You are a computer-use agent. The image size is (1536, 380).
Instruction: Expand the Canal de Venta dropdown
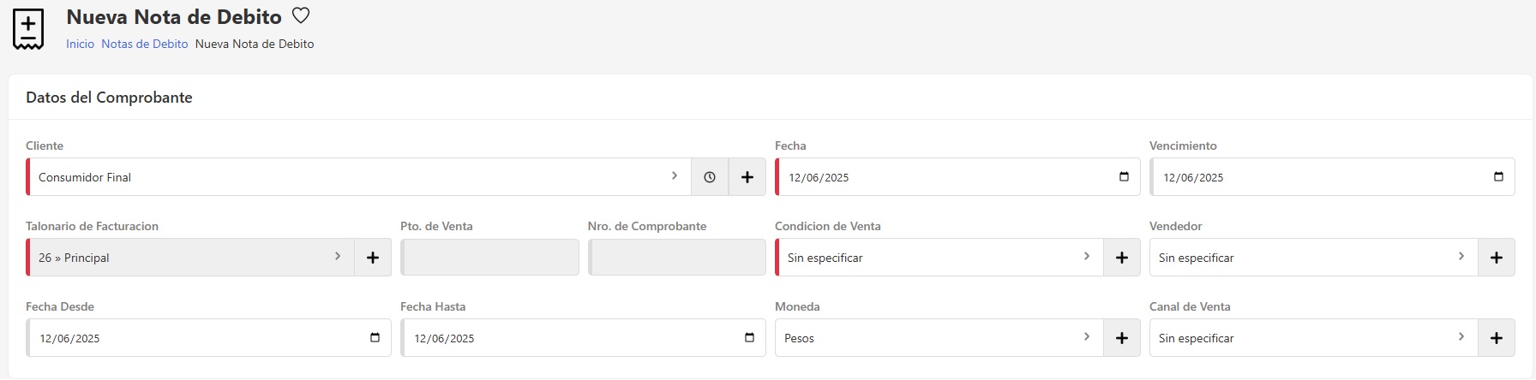click(x=1311, y=338)
